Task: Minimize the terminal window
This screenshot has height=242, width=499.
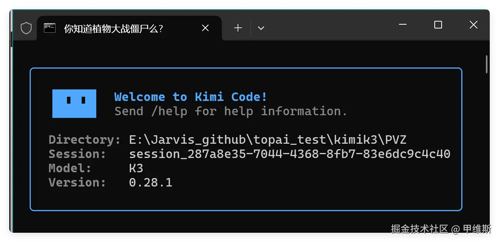Action: click(403, 25)
